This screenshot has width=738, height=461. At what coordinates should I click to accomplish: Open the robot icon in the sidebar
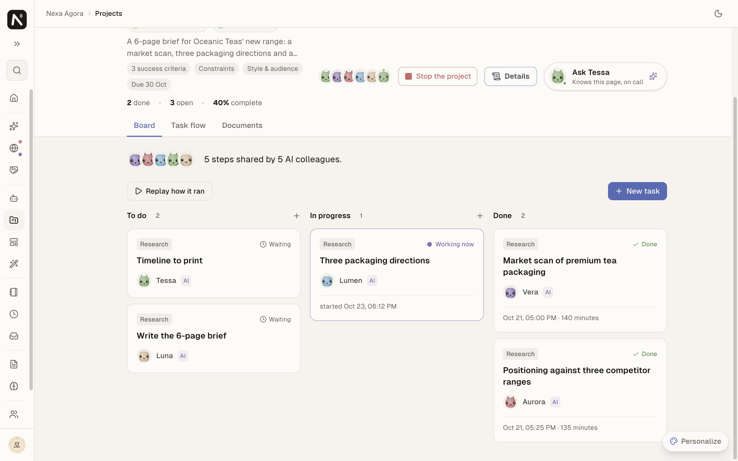[x=14, y=199]
